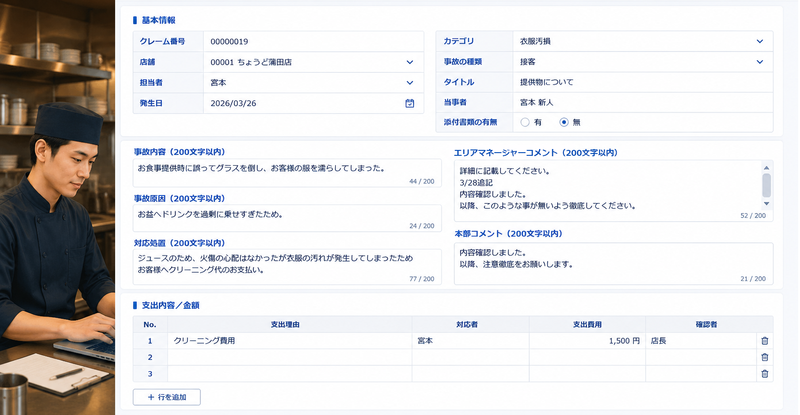Edit the タイトル field 提供物について

[x=643, y=82]
